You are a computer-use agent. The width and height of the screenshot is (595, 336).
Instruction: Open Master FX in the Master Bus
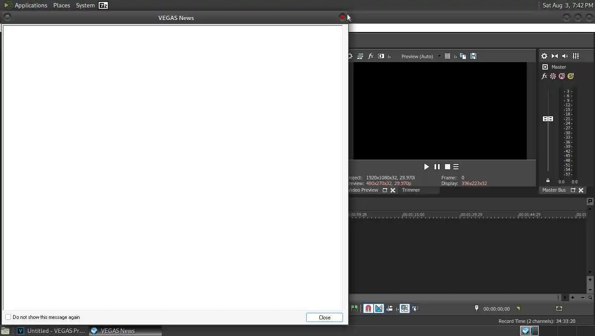coord(544,76)
